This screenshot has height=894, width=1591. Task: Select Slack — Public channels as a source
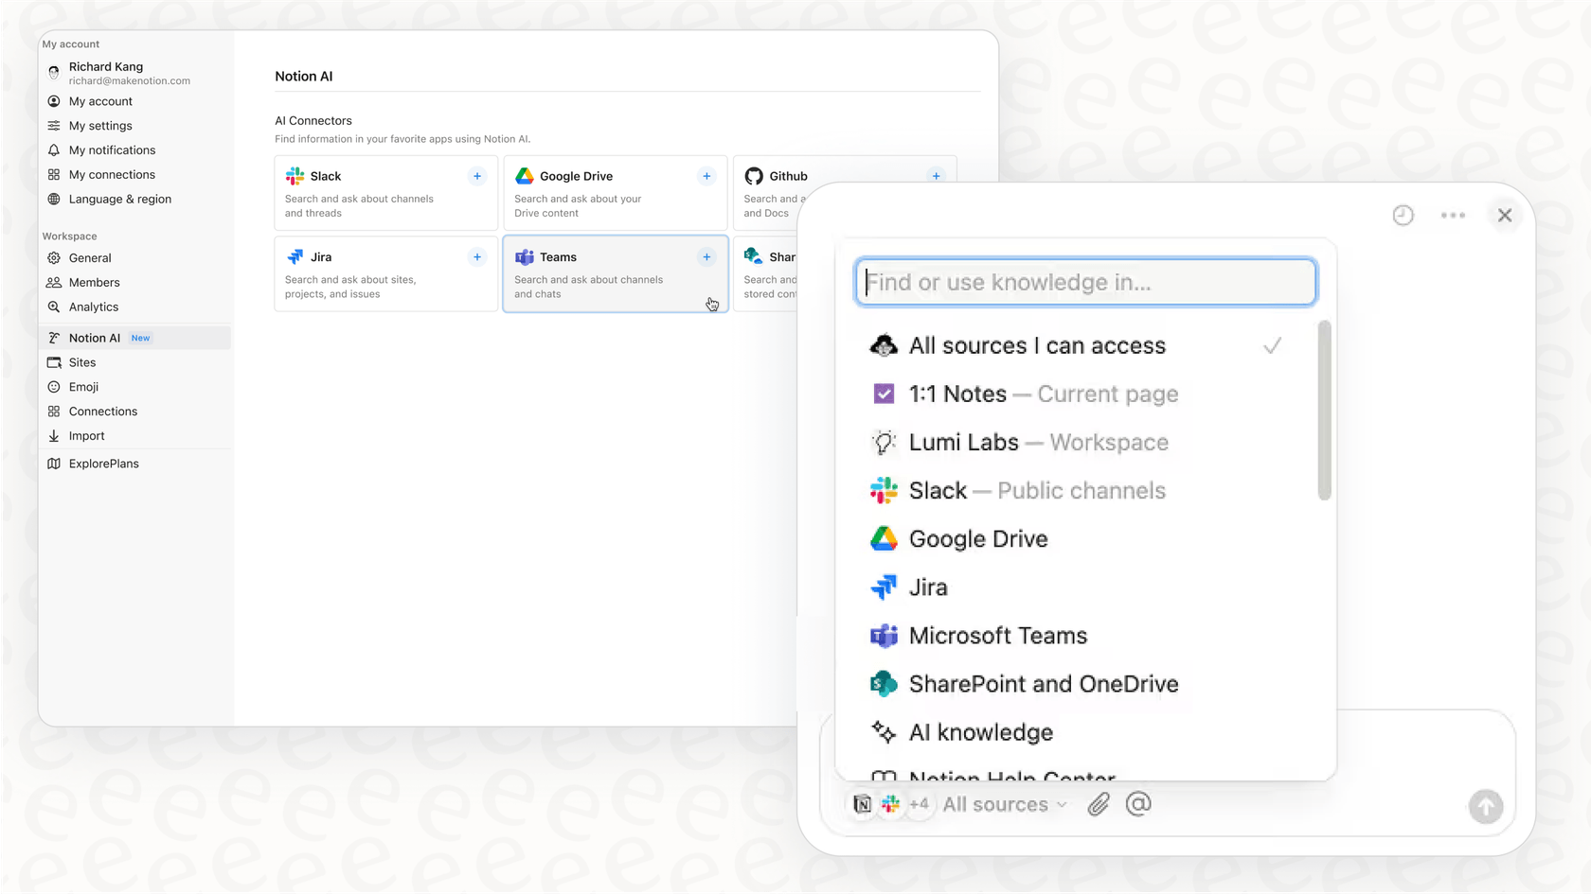pos(1037,490)
